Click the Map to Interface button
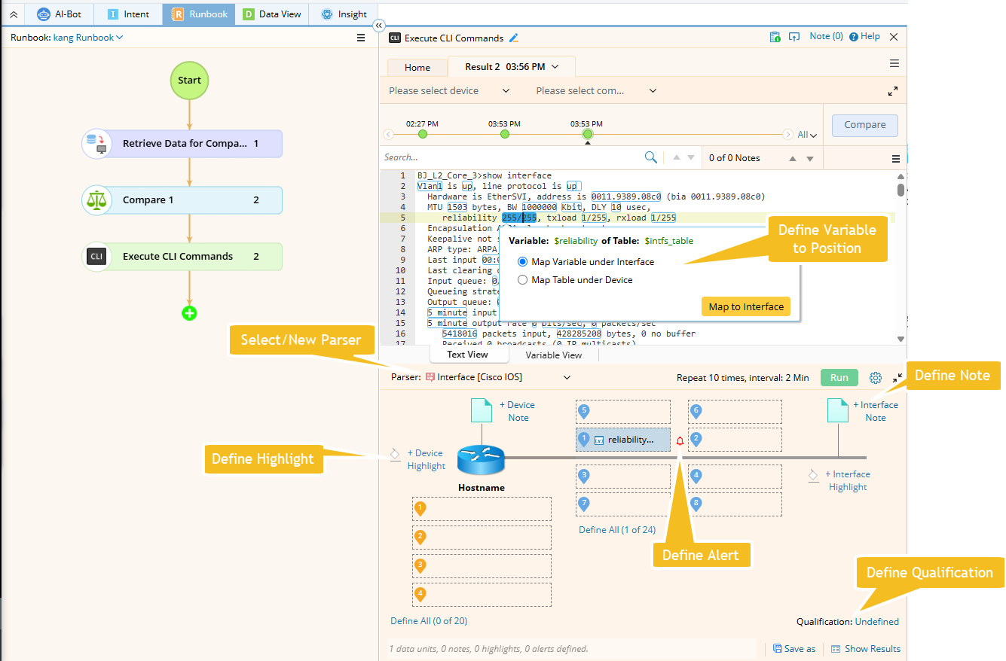Viewport: 1006px width, 661px height. [x=745, y=306]
